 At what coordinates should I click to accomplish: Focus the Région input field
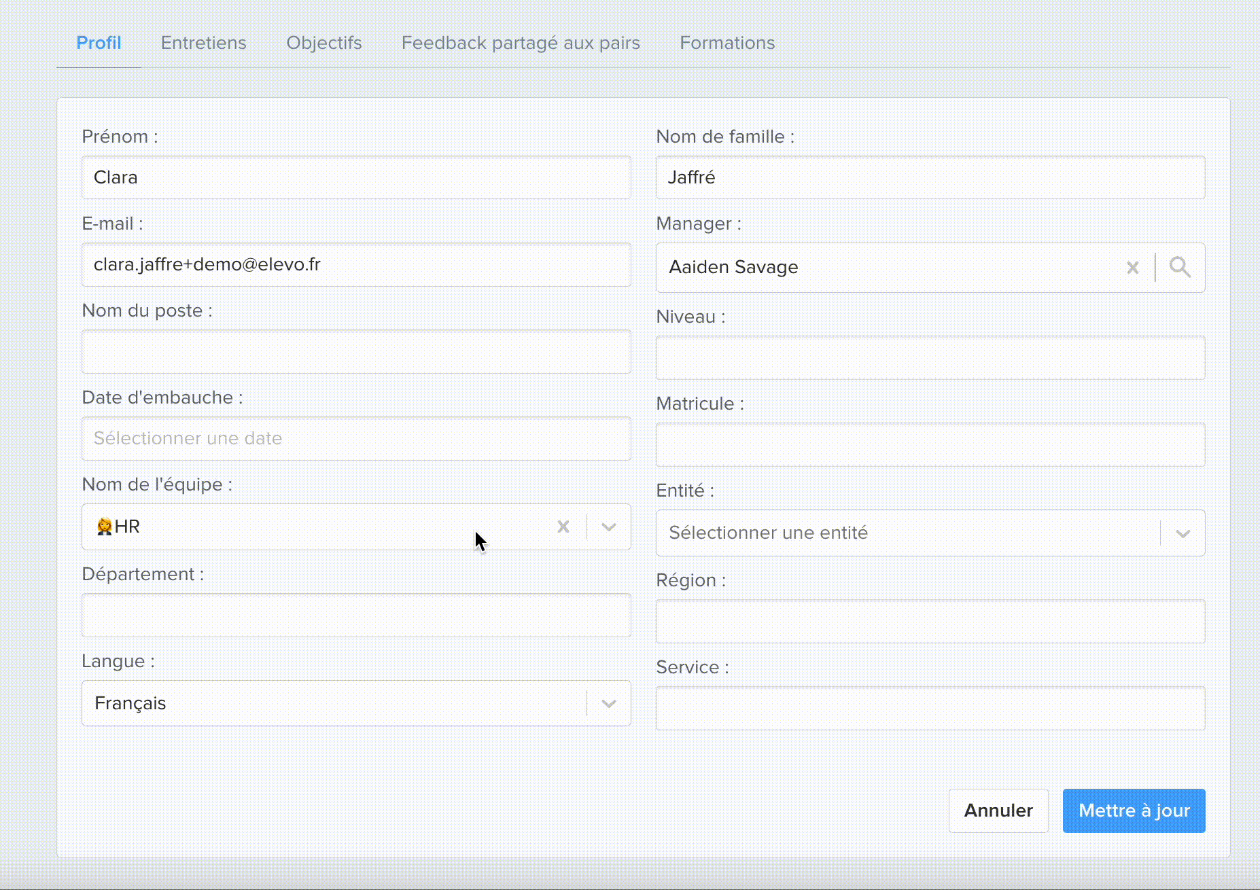930,621
